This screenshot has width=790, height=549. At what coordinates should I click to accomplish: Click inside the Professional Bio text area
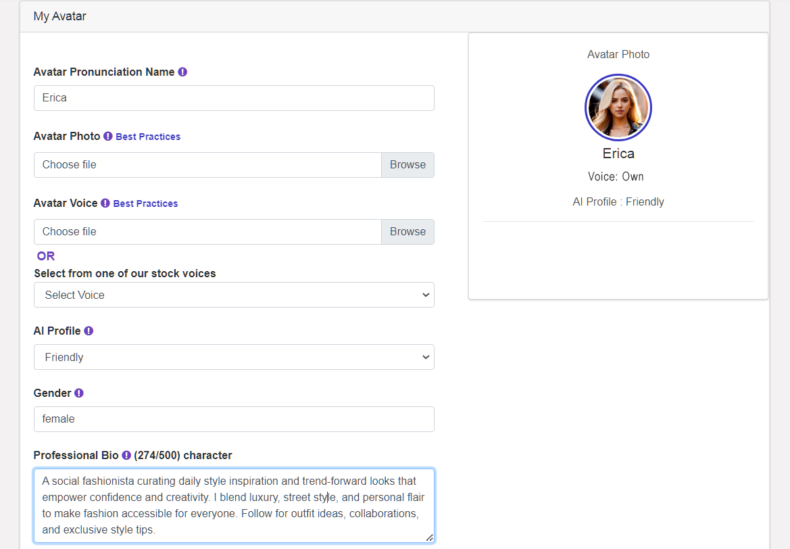pos(233,505)
